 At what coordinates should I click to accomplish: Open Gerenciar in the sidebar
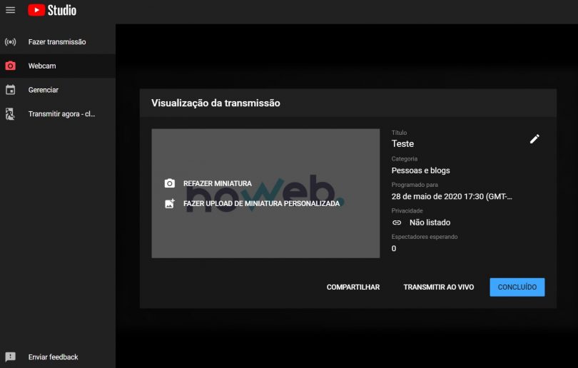44,90
